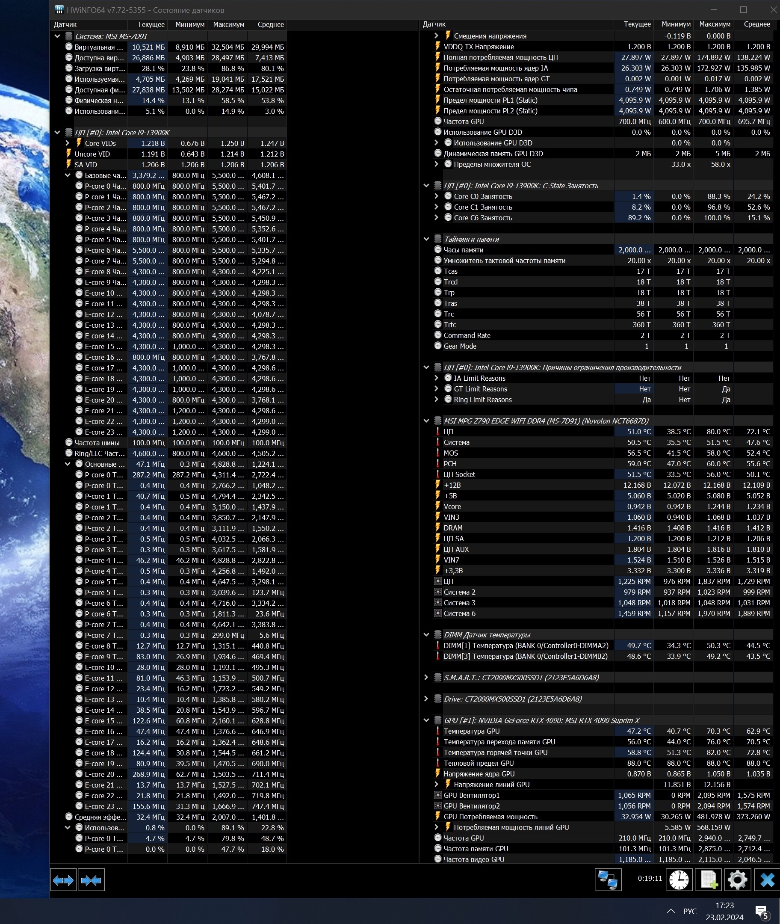Viewport: 780px width, 924px height.
Task: Collapse the MSI MPG Z790 EDGE WIFI DDR4 section
Action: 426,421
